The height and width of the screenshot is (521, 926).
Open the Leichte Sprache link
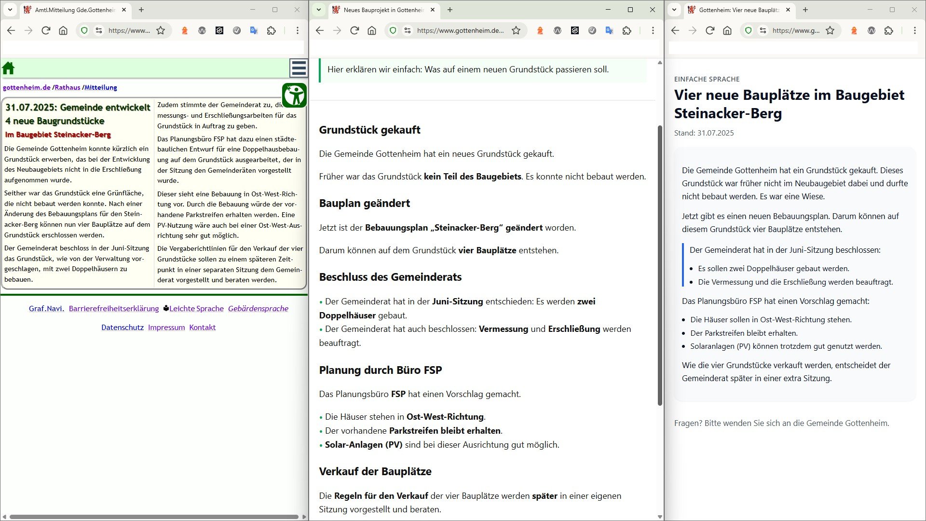(x=196, y=308)
